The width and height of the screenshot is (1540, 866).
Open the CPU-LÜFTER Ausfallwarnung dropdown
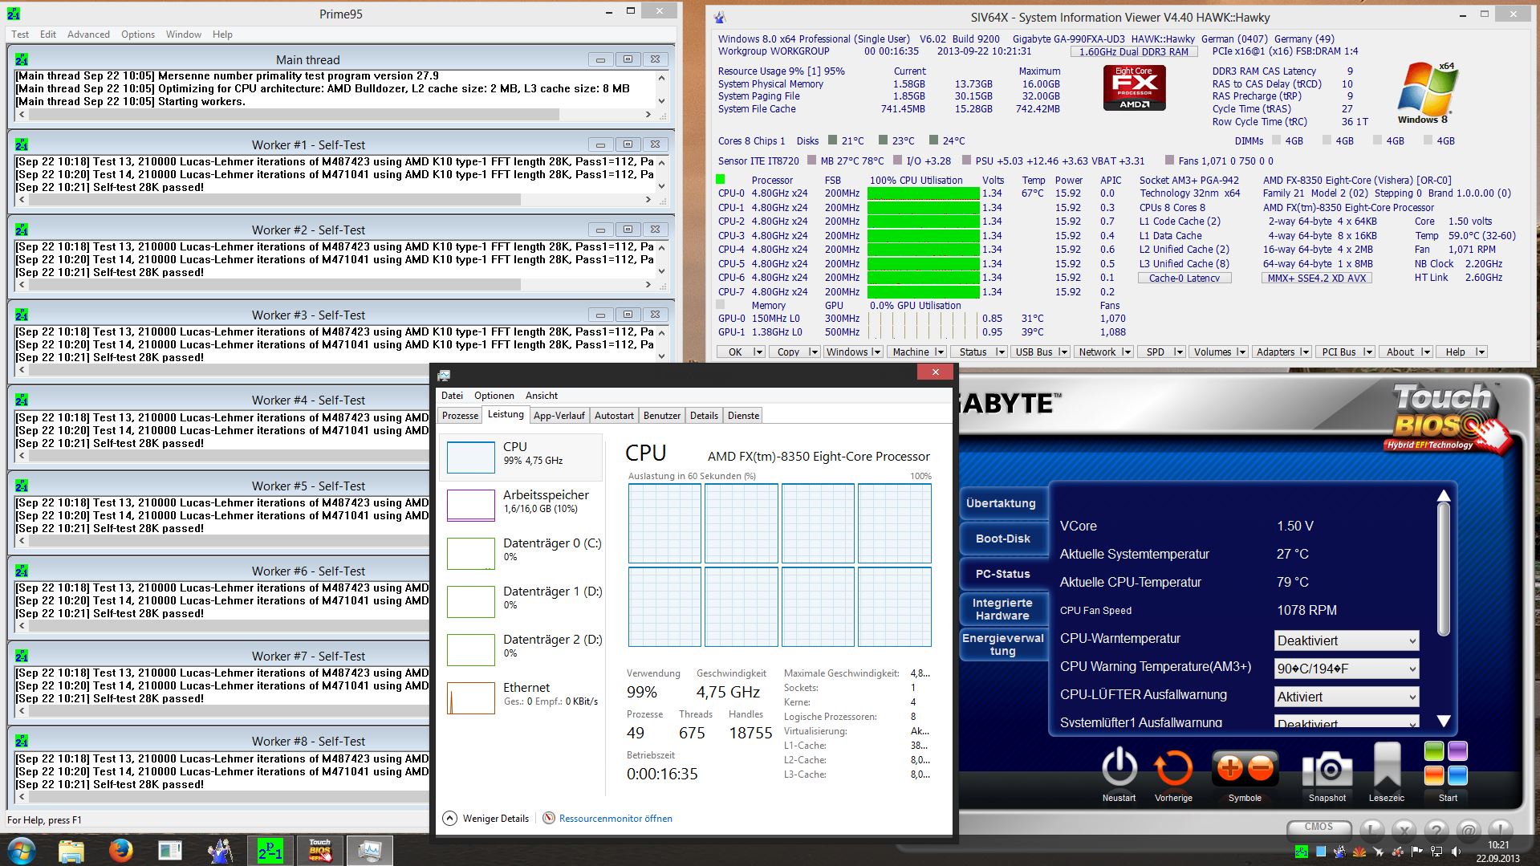1347,697
